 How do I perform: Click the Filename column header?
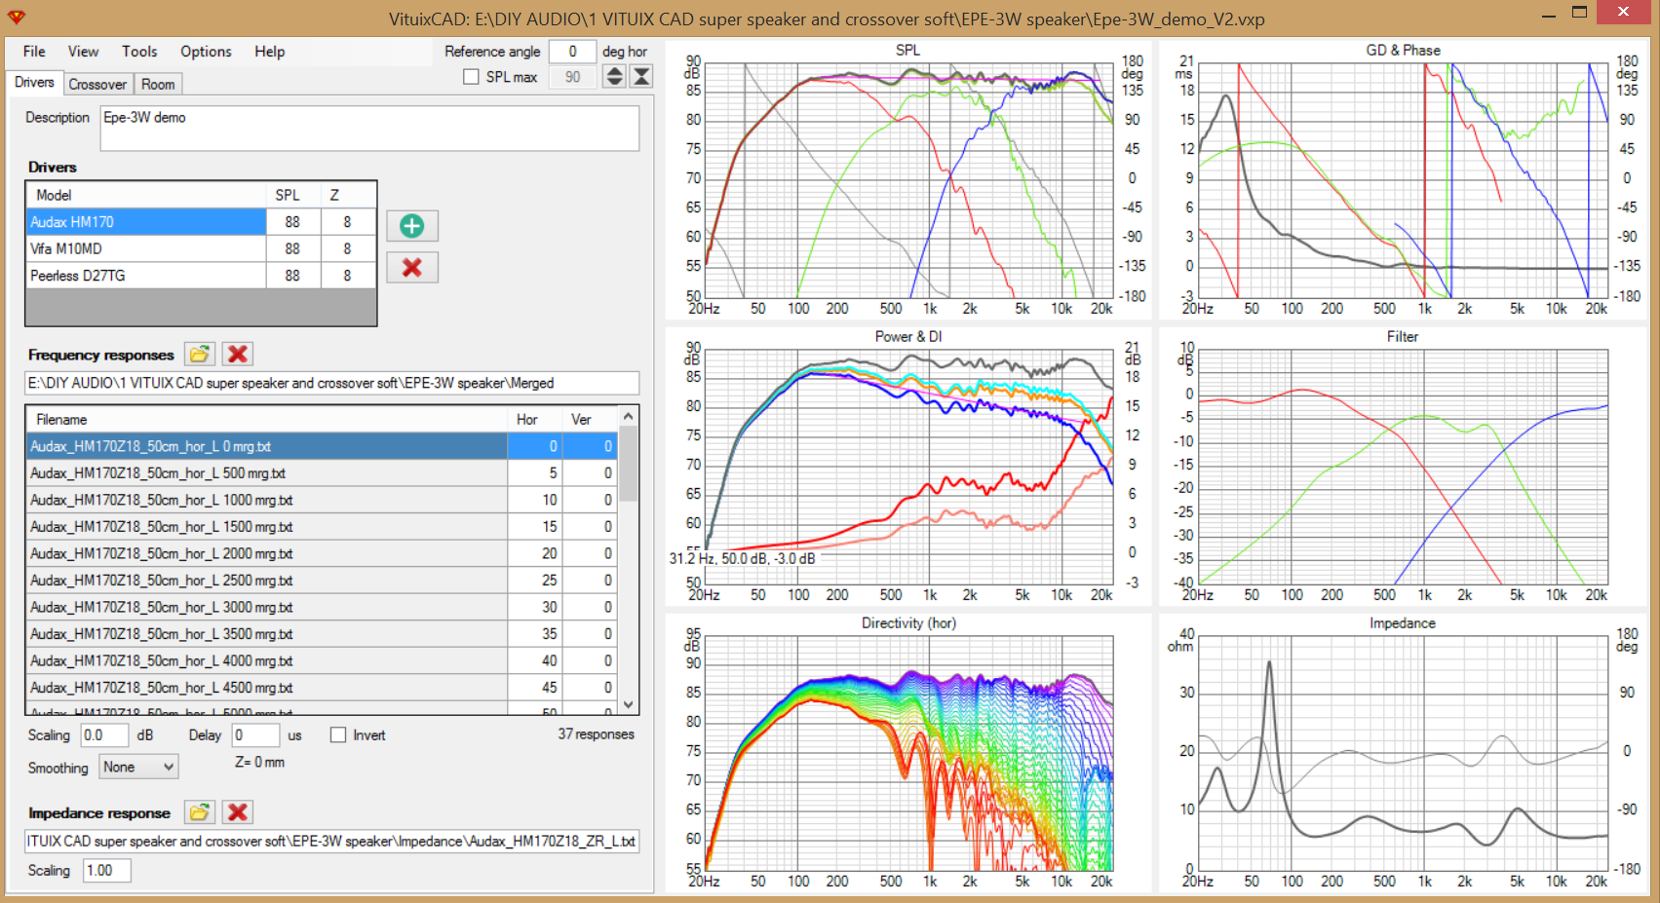[x=267, y=419]
